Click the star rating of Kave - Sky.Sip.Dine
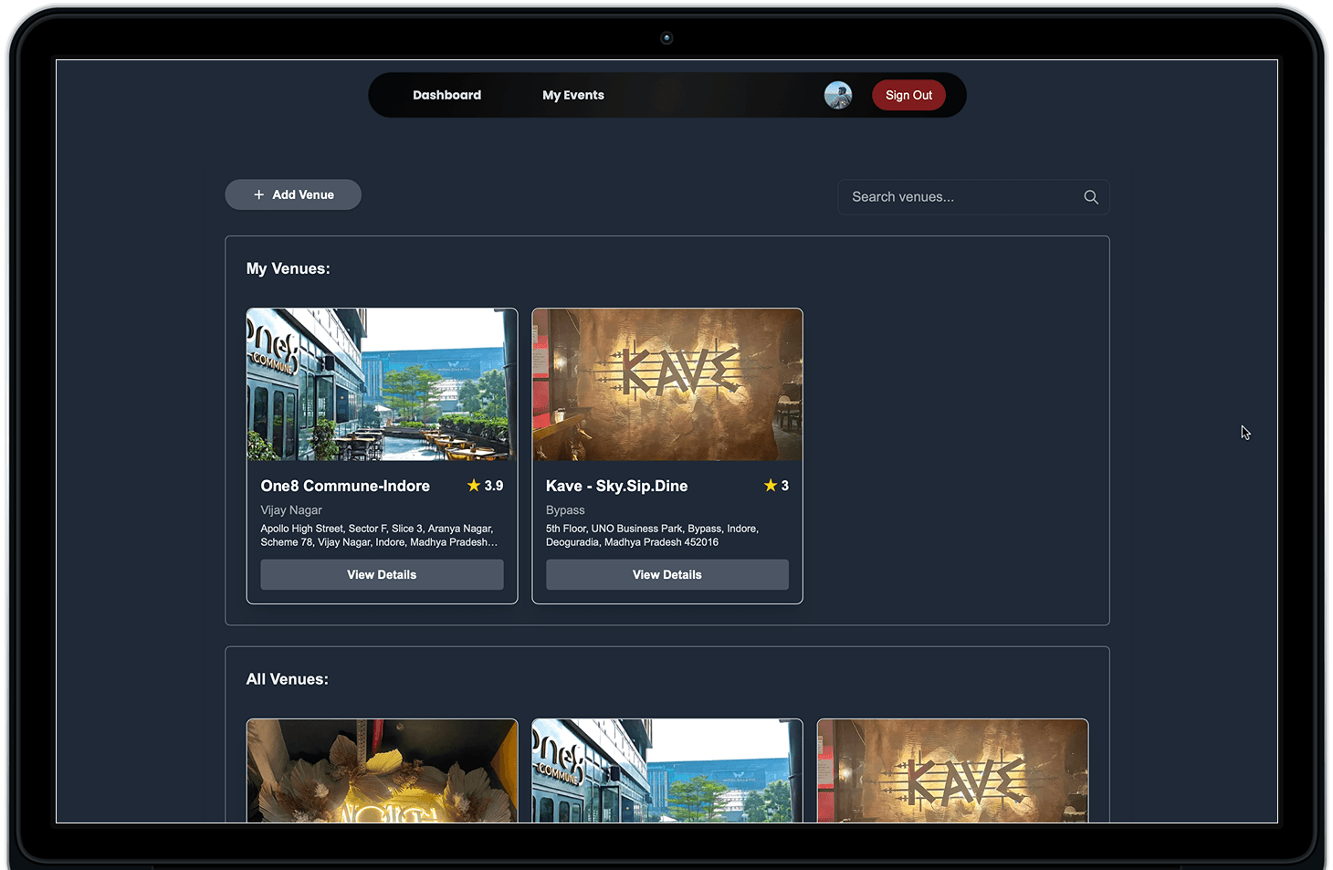This screenshot has width=1333, height=870. tap(776, 486)
